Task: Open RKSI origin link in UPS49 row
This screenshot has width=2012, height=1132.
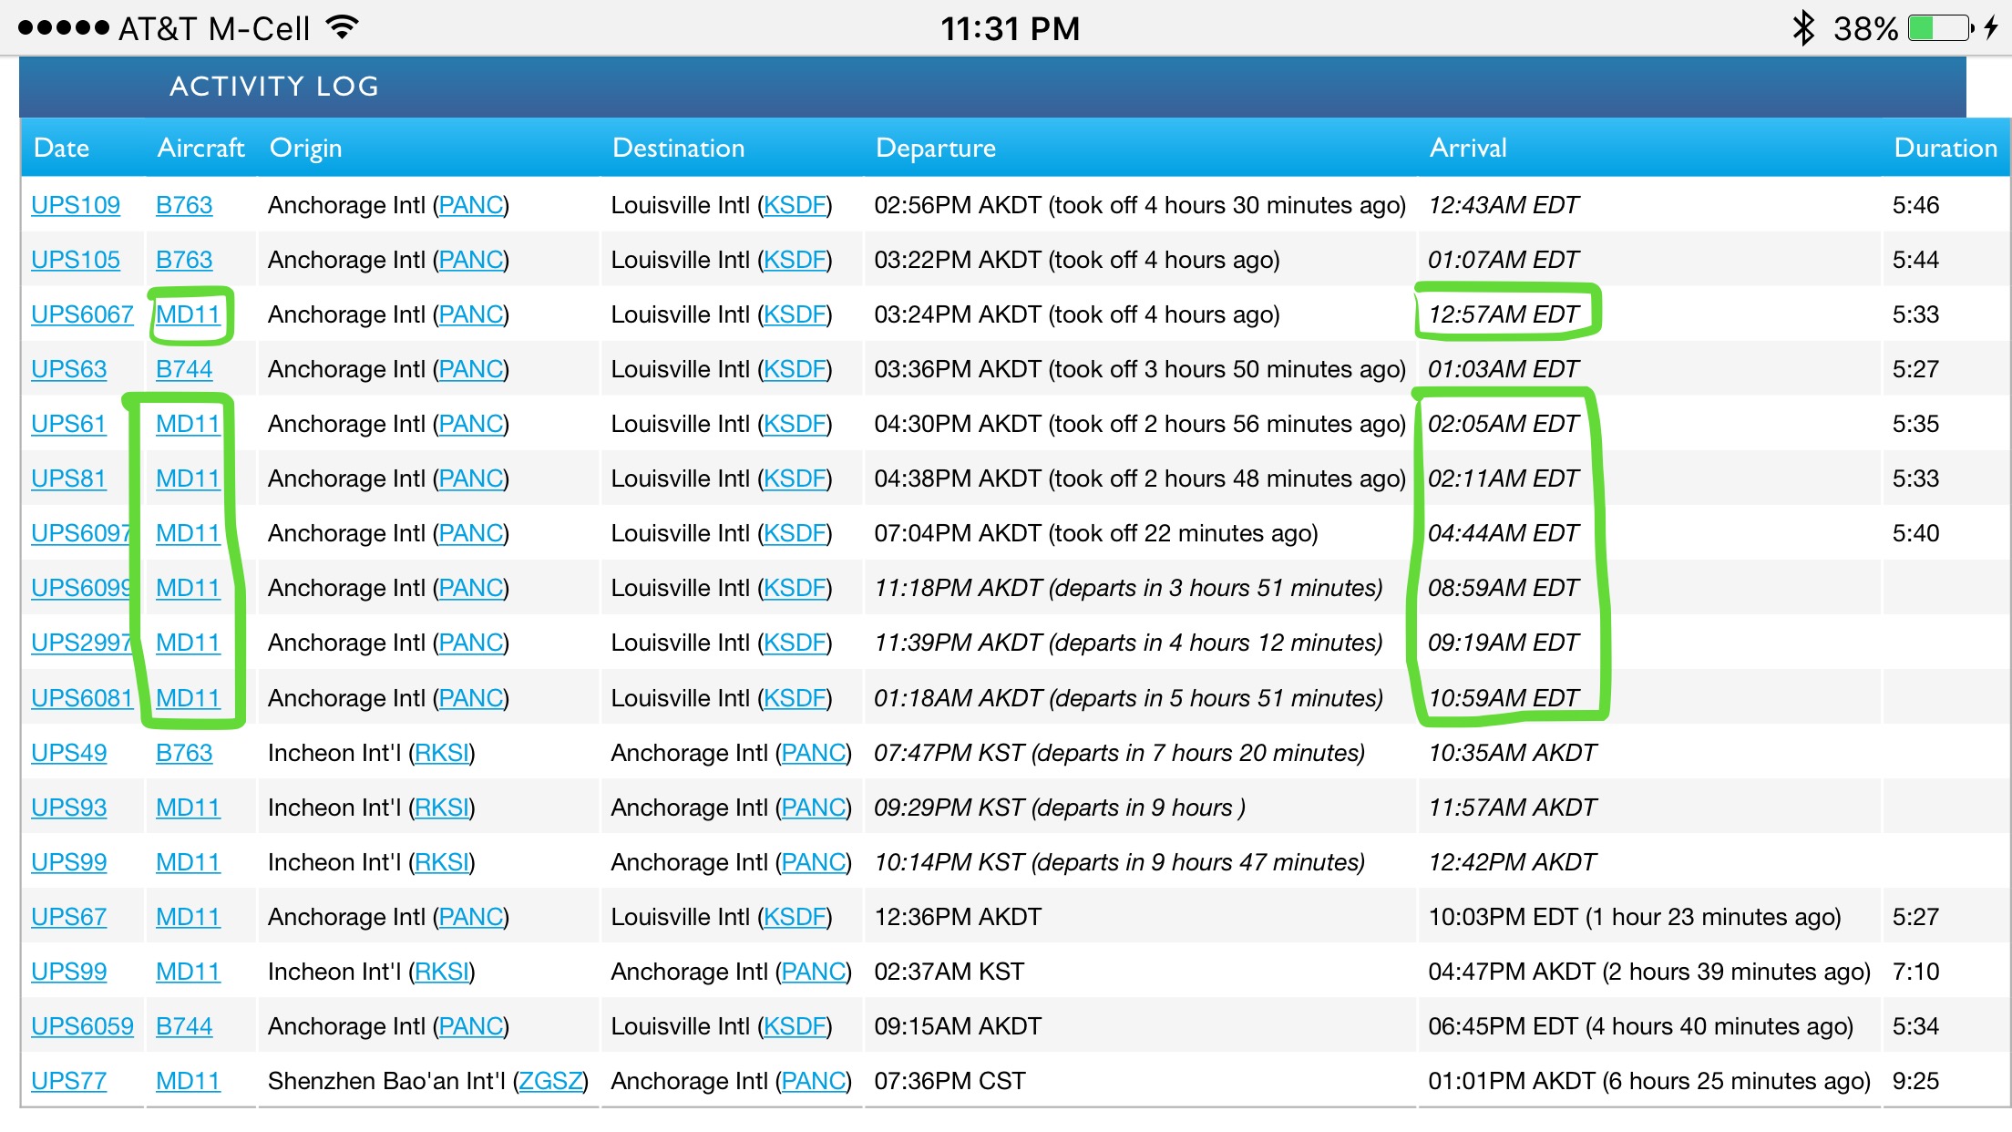Action: click(442, 753)
